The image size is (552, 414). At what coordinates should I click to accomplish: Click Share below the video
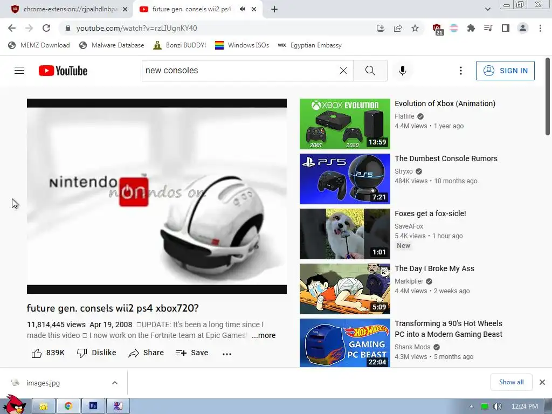(x=146, y=353)
